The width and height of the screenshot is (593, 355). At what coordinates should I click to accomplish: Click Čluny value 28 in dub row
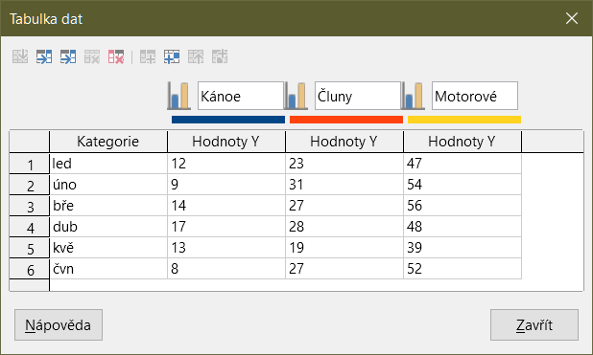[x=344, y=227]
